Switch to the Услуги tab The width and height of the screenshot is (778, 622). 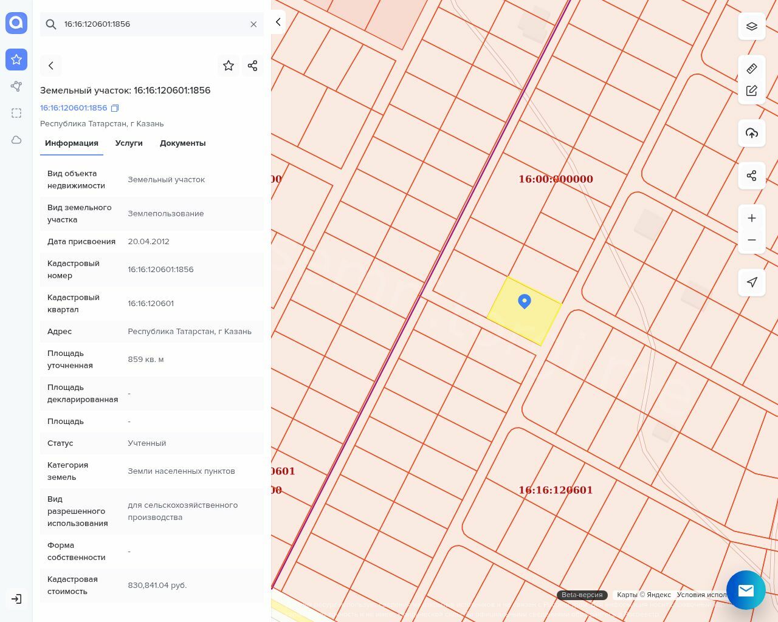point(129,143)
